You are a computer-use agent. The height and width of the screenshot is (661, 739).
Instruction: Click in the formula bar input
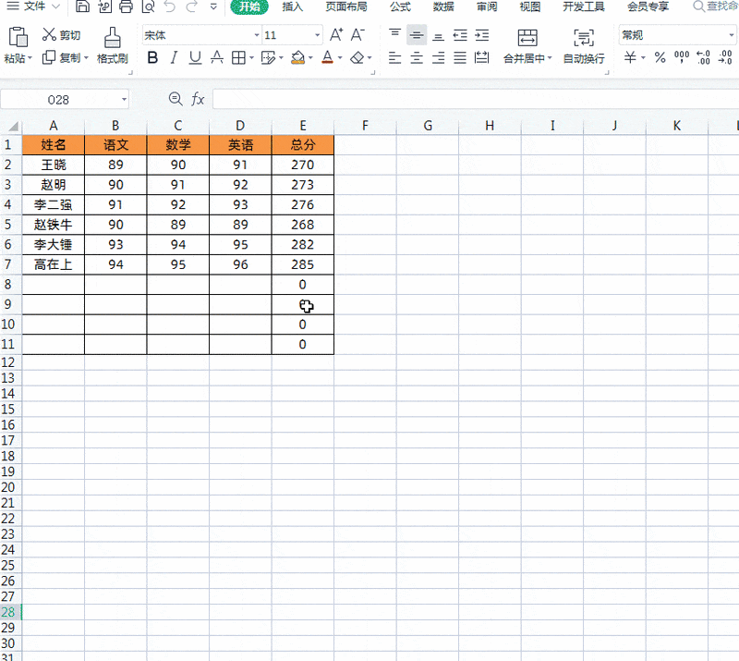click(476, 100)
